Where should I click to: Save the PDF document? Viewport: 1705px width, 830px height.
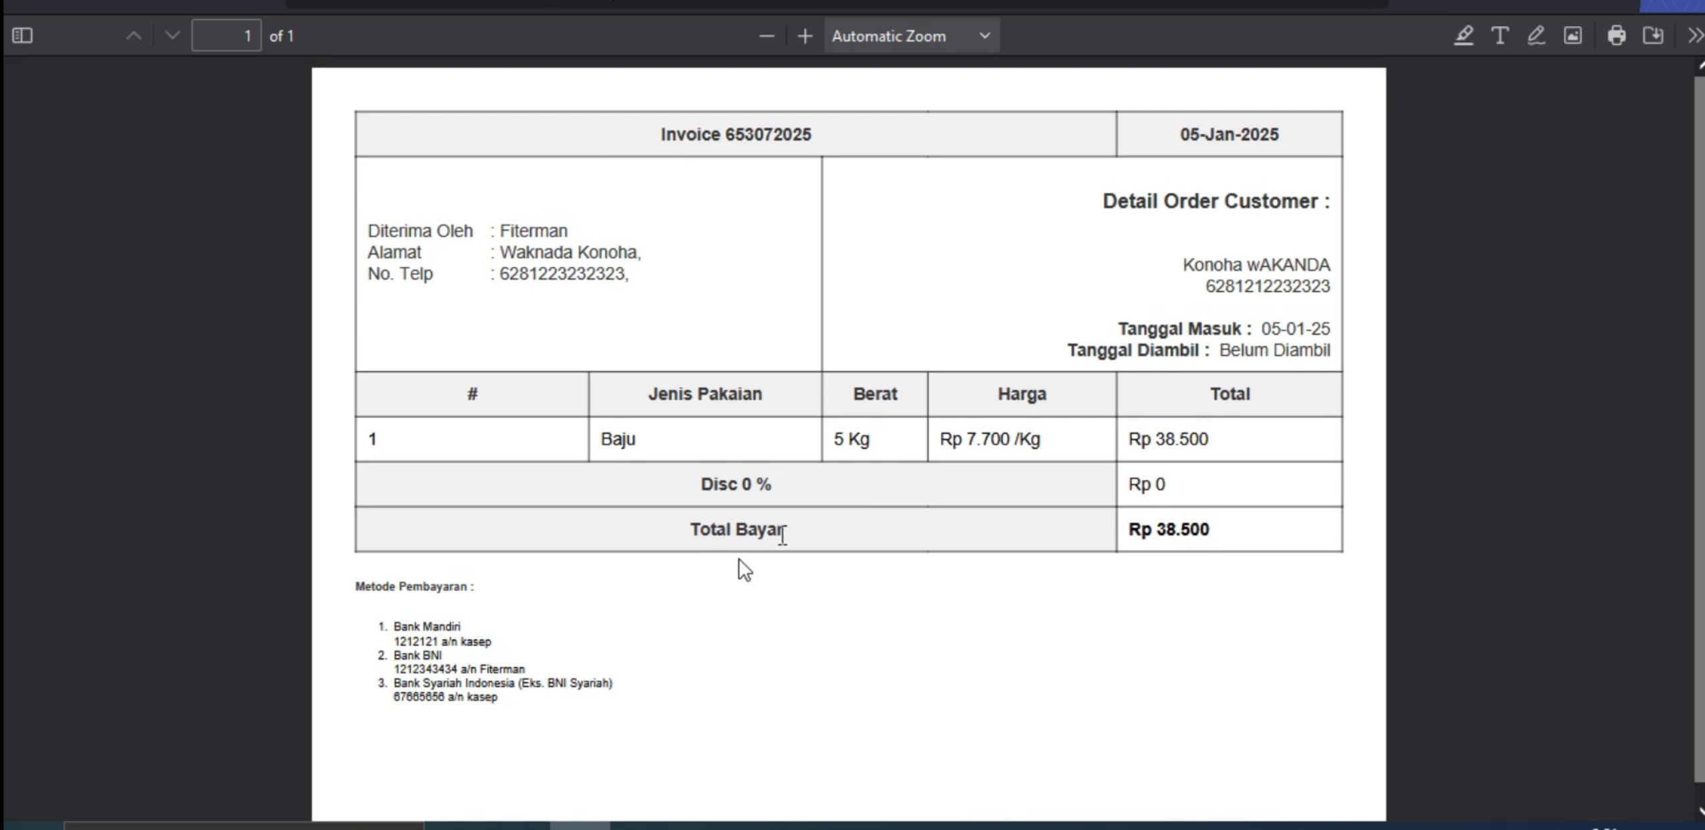coord(1653,35)
